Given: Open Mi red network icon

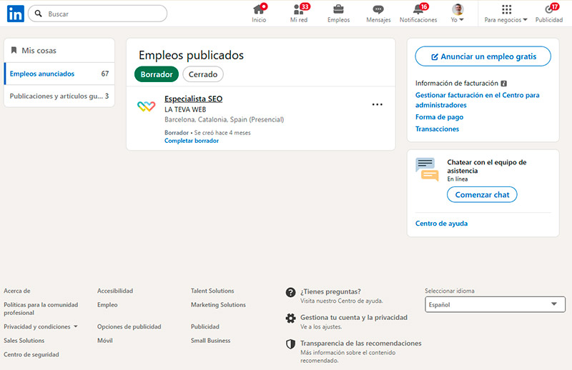Looking at the screenshot, I should (299, 9).
